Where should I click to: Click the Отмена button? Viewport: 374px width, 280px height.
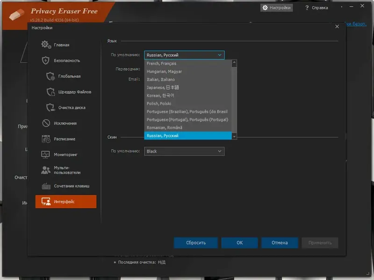click(x=280, y=243)
